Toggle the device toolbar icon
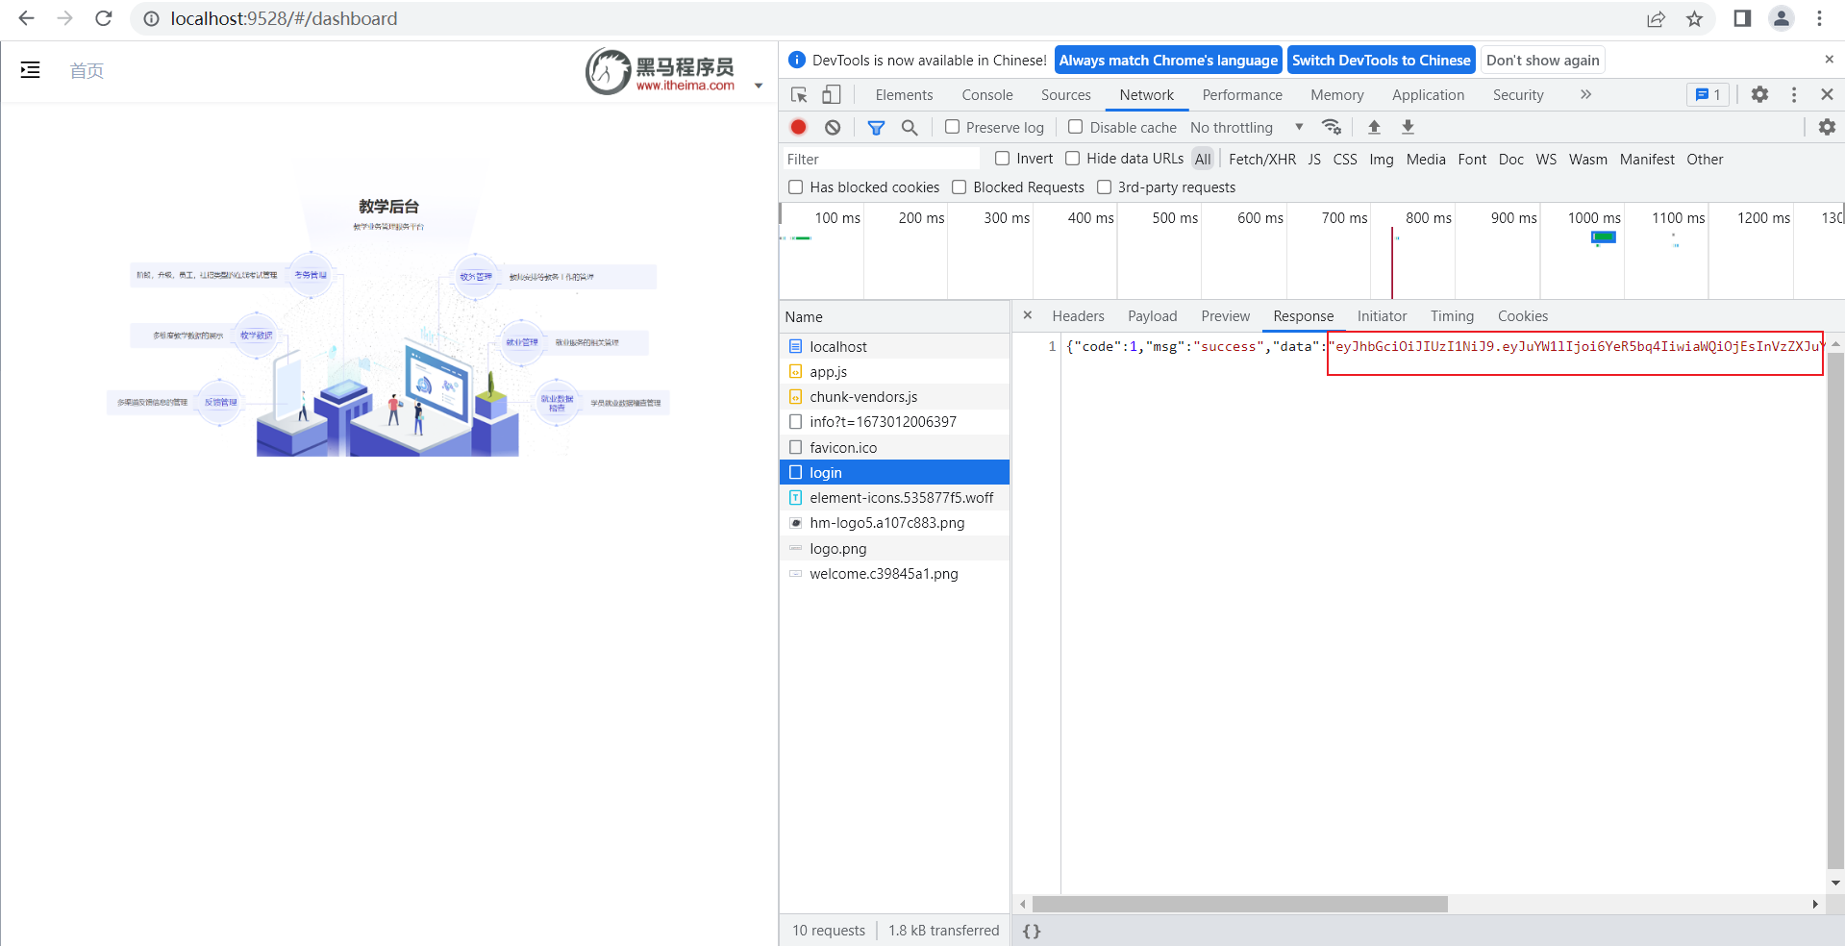This screenshot has width=1845, height=946. tap(831, 94)
